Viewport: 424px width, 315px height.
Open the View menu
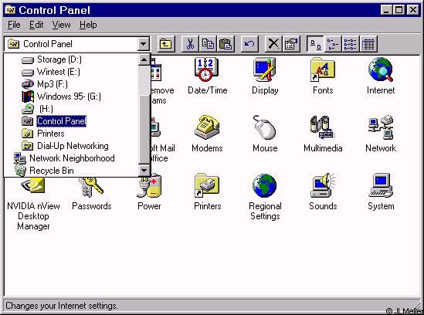pos(61,25)
